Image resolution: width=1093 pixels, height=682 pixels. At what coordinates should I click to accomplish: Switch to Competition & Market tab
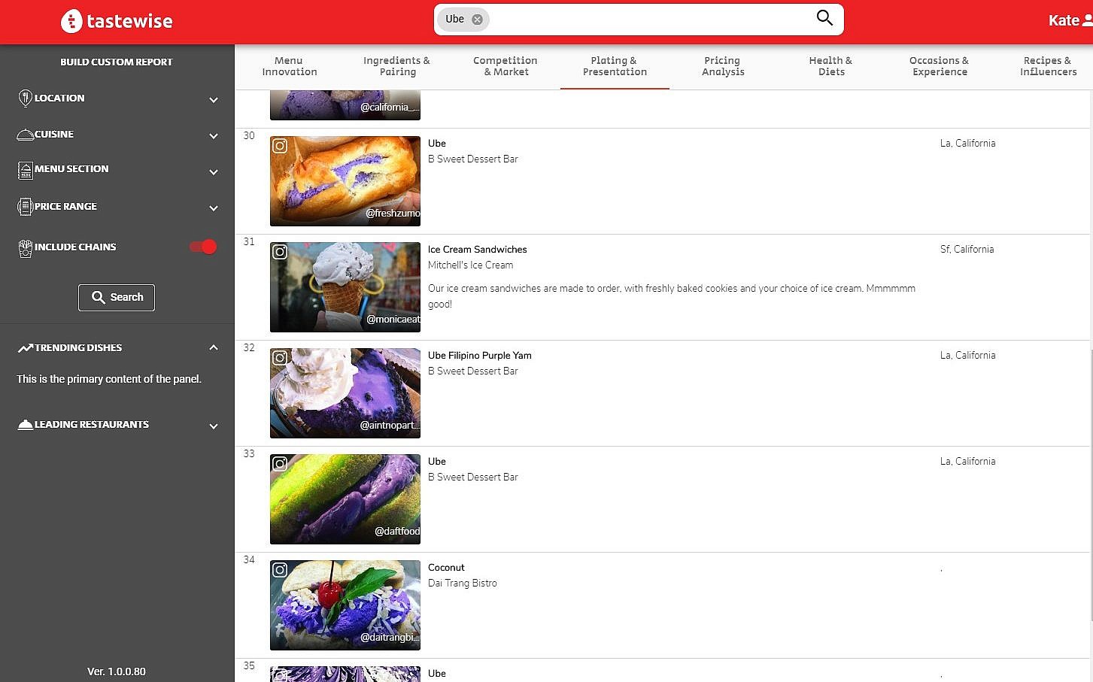[x=506, y=66]
